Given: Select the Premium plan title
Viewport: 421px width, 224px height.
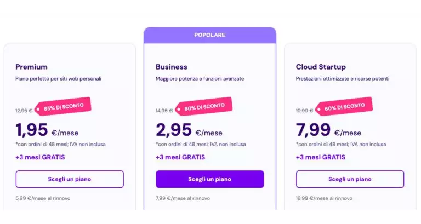Looking at the screenshot, I should 31,67.
